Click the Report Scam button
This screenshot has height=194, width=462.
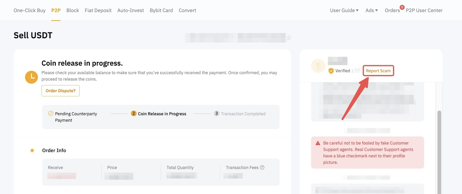pyautogui.click(x=378, y=71)
